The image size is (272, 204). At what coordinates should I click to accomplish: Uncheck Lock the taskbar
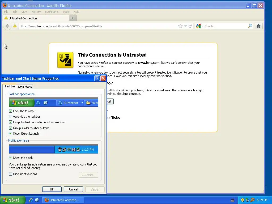10,111
